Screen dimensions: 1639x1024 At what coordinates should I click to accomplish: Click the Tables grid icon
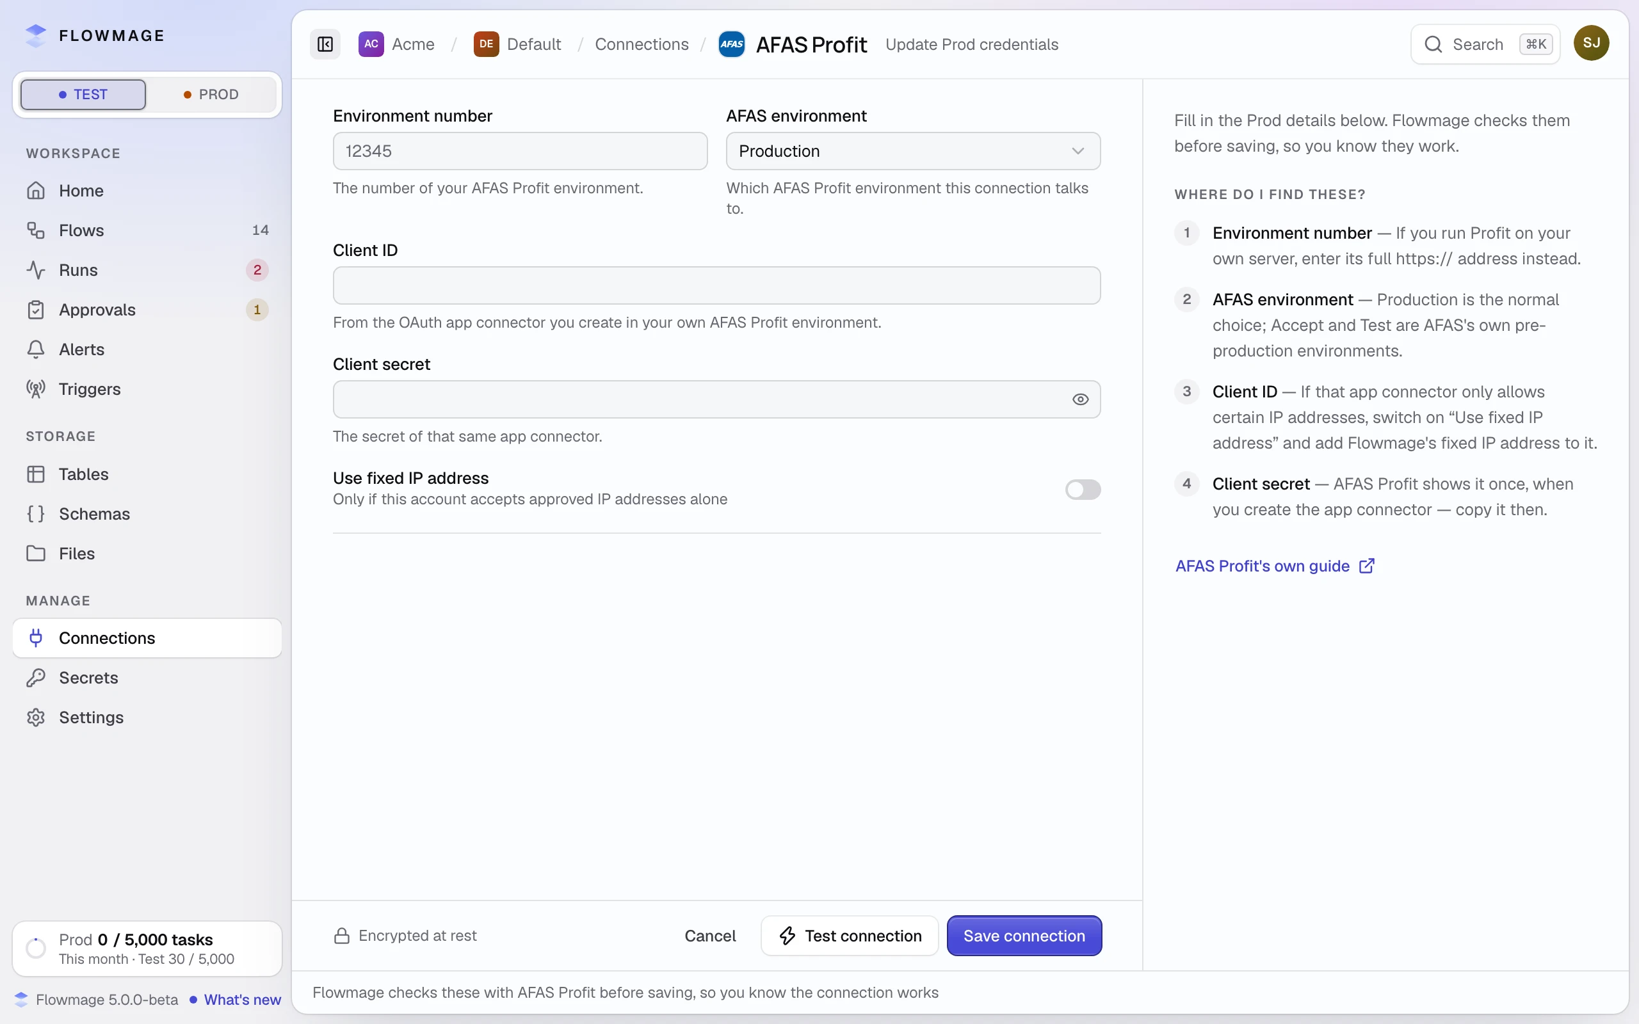36,474
